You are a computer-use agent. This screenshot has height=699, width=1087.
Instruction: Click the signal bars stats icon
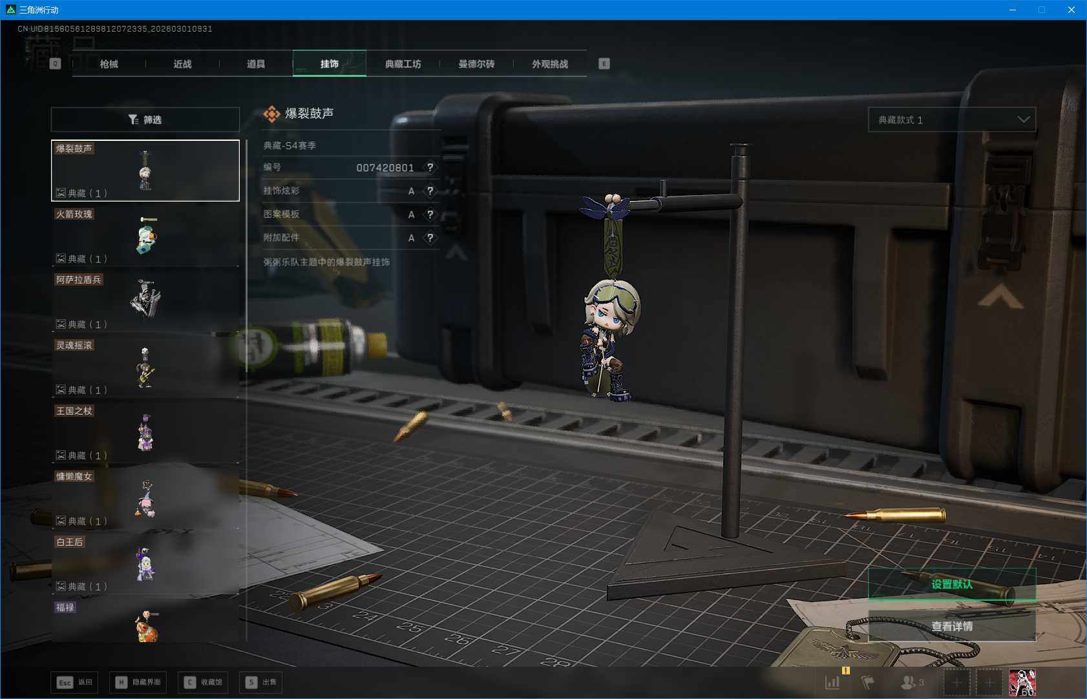832,682
